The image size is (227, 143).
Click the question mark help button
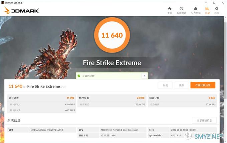144,76
